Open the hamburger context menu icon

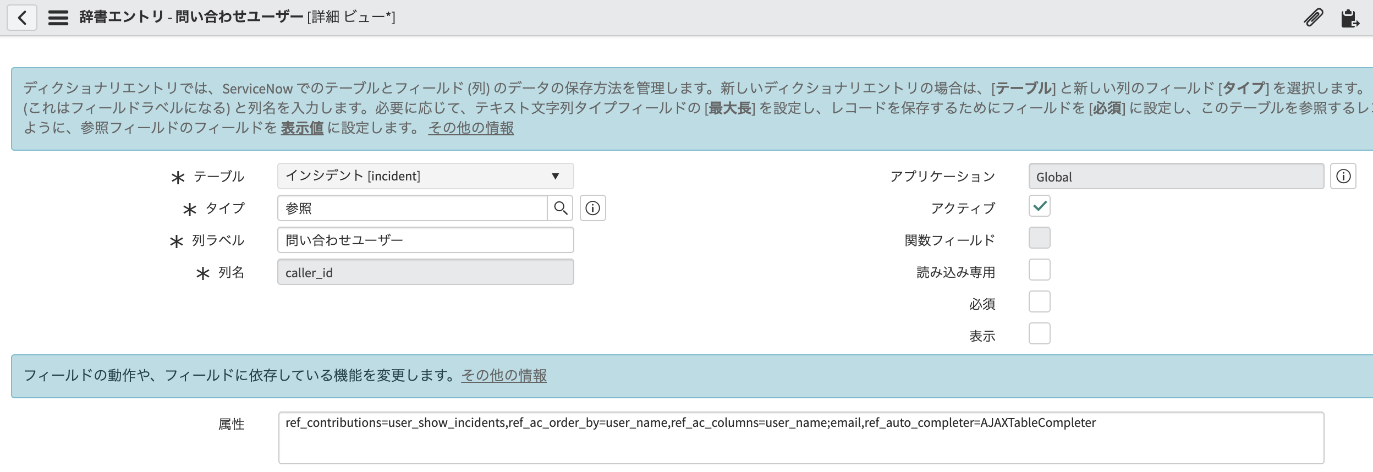[x=58, y=18]
